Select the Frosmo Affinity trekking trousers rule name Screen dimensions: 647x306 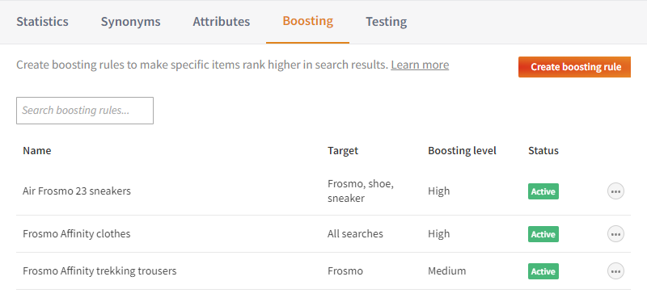coord(99,271)
